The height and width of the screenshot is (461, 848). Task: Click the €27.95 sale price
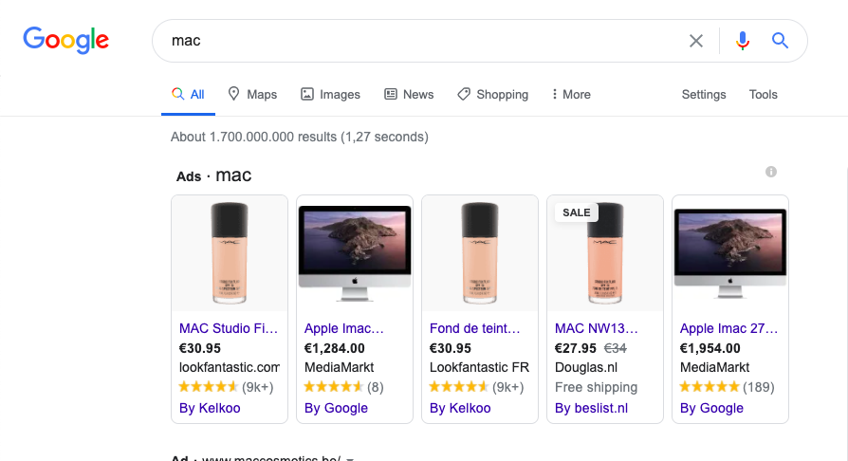576,348
